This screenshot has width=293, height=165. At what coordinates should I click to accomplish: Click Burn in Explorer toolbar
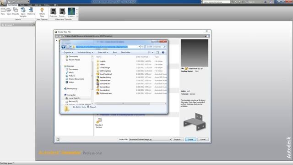pyautogui.click(x=115, y=52)
